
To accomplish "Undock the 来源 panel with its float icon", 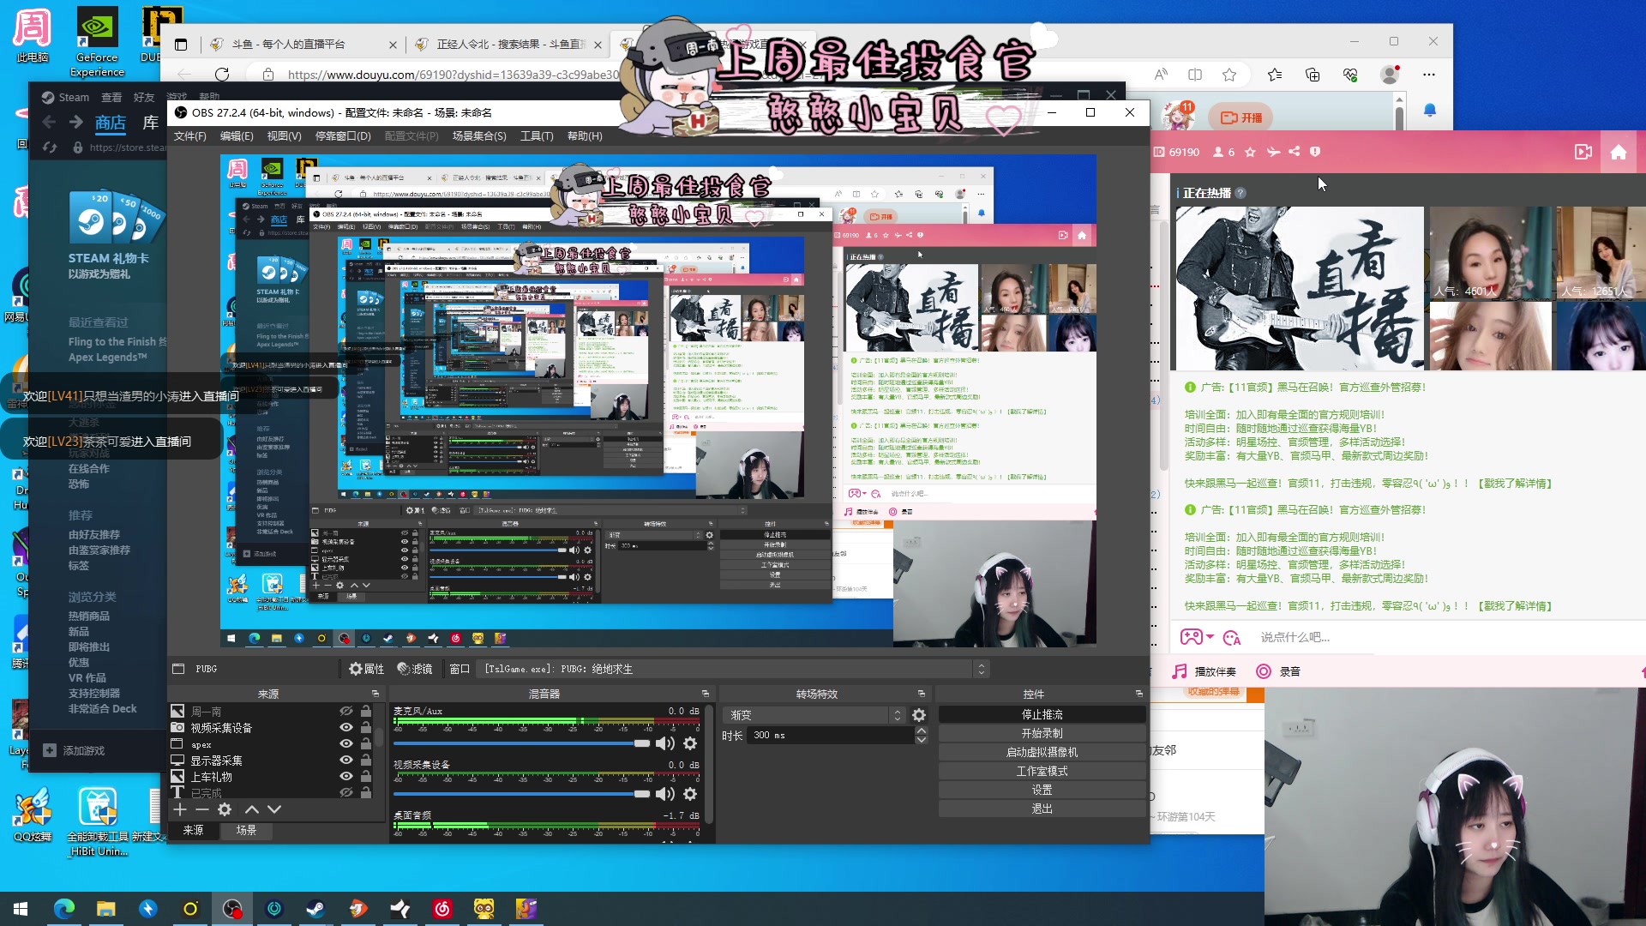I will [x=375, y=694].
